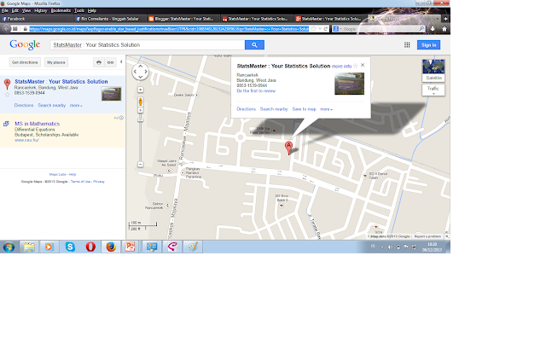Click the ad info icon
The height and width of the screenshot is (343, 546).
point(121,118)
